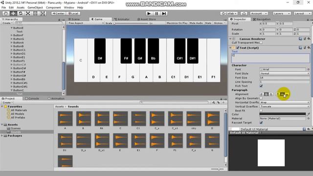This screenshot has width=313, height=176.
Task: Open the Font Style dropdown
Action: [285, 73]
